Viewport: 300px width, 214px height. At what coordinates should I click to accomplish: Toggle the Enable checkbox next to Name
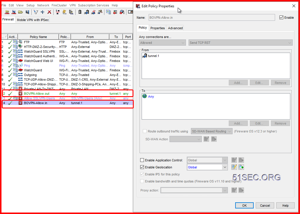point(281,18)
